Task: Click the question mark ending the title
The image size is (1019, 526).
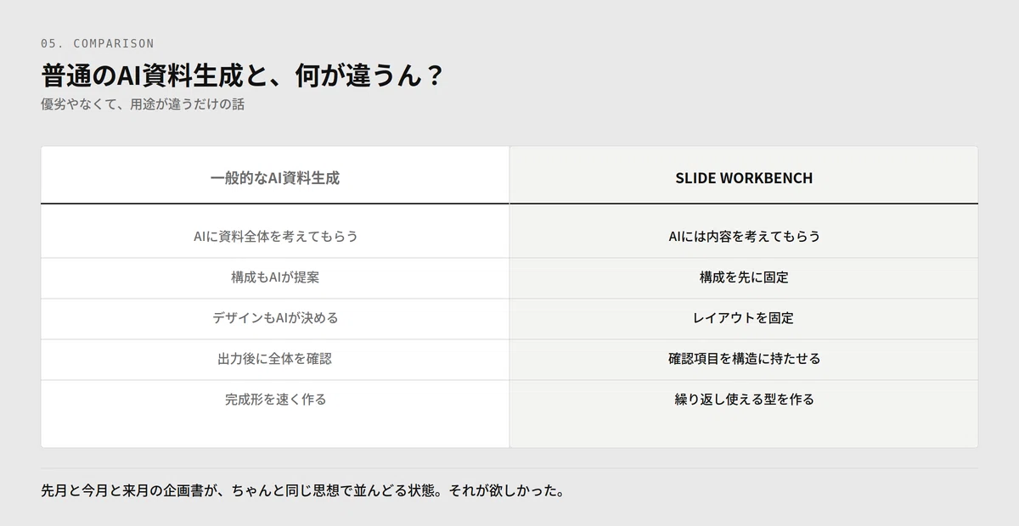Action: click(x=432, y=76)
